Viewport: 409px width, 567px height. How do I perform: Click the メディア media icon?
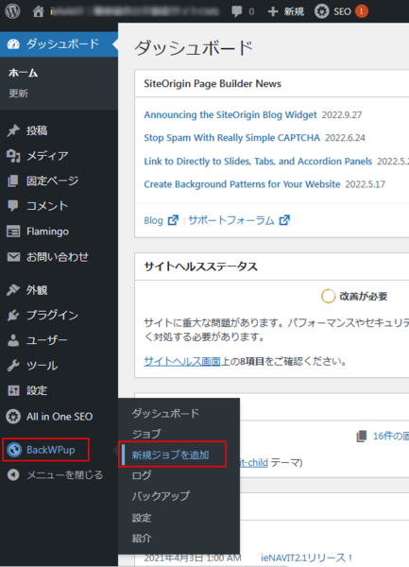pyautogui.click(x=13, y=156)
